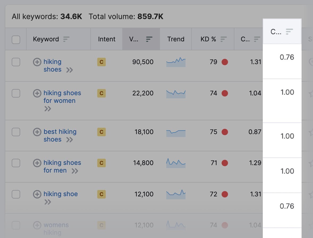Open the best hiking shoes link

(x=60, y=135)
